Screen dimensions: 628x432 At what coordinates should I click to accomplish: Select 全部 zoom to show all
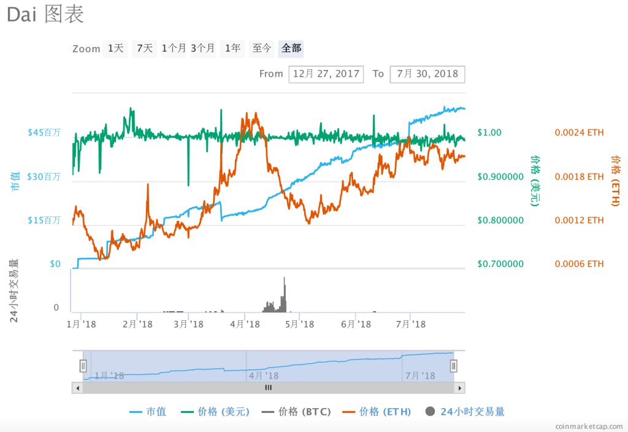pos(291,48)
